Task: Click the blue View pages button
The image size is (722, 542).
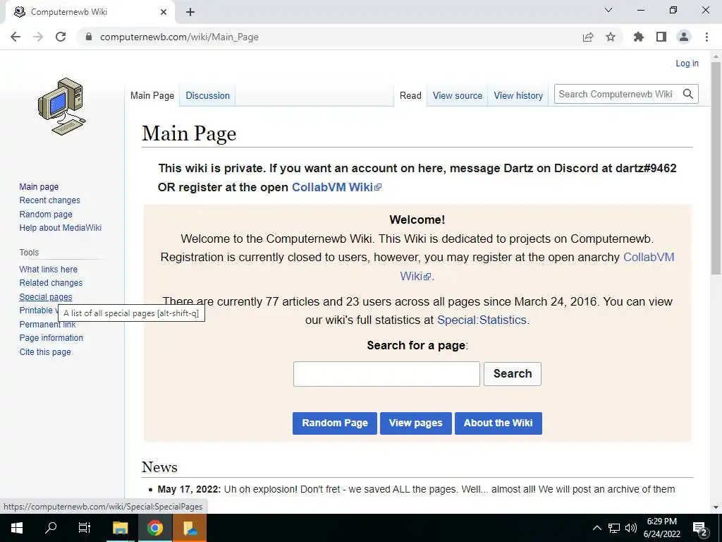Action: tap(416, 423)
